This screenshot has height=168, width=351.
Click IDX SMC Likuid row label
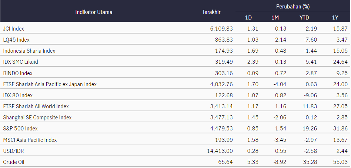(21, 62)
